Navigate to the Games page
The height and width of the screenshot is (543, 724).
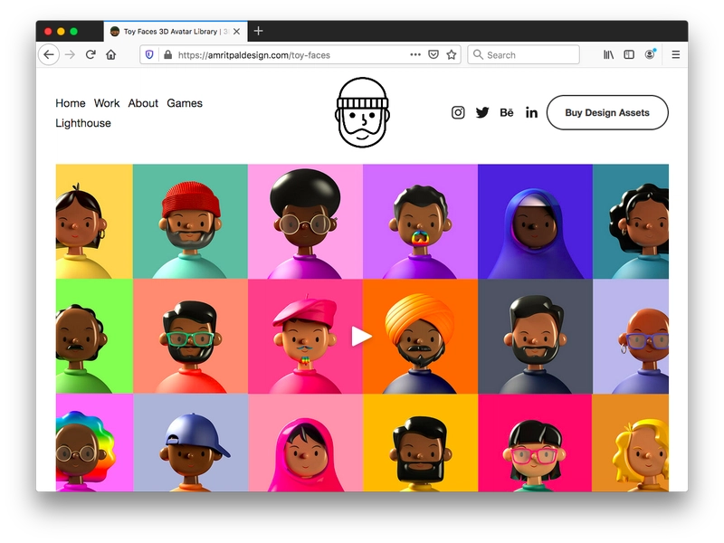pos(185,103)
